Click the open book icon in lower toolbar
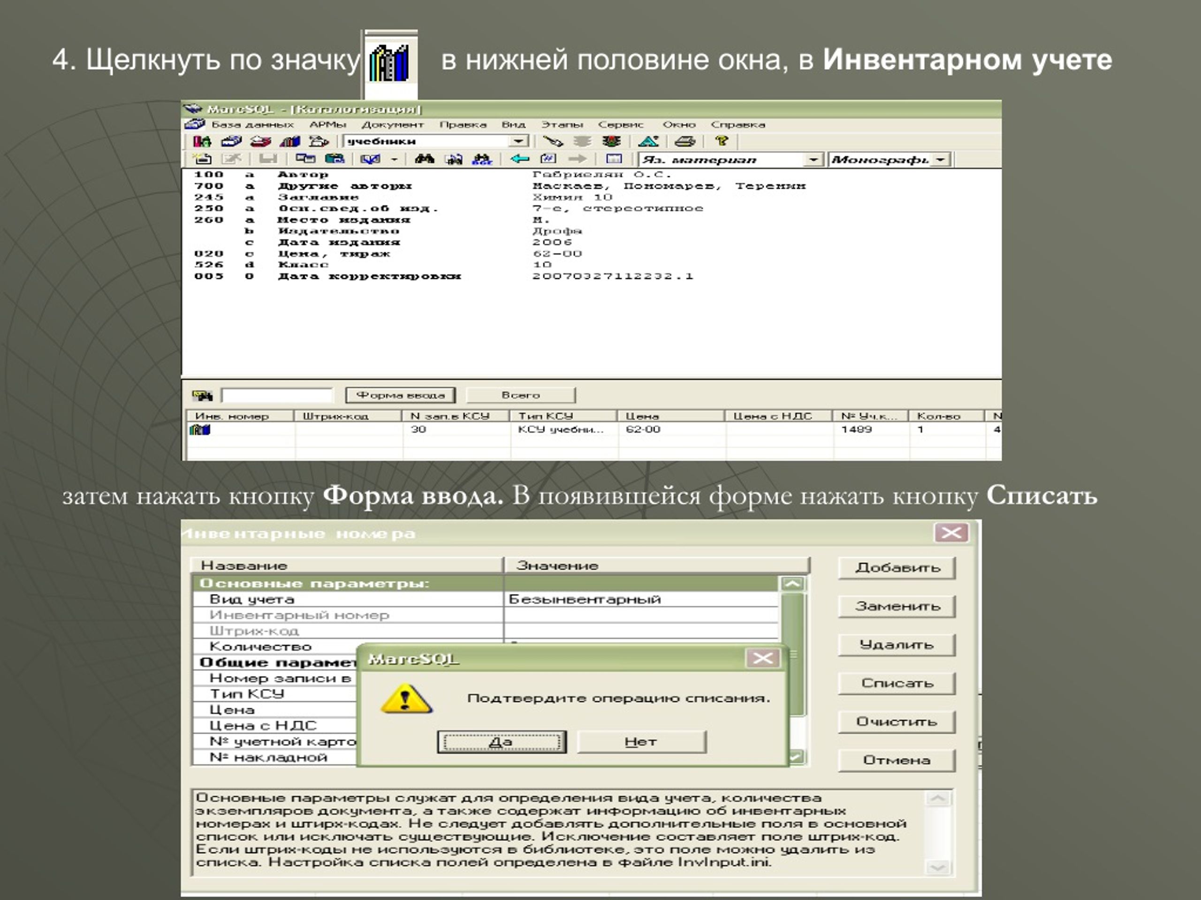The height and width of the screenshot is (900, 1201). [370, 159]
